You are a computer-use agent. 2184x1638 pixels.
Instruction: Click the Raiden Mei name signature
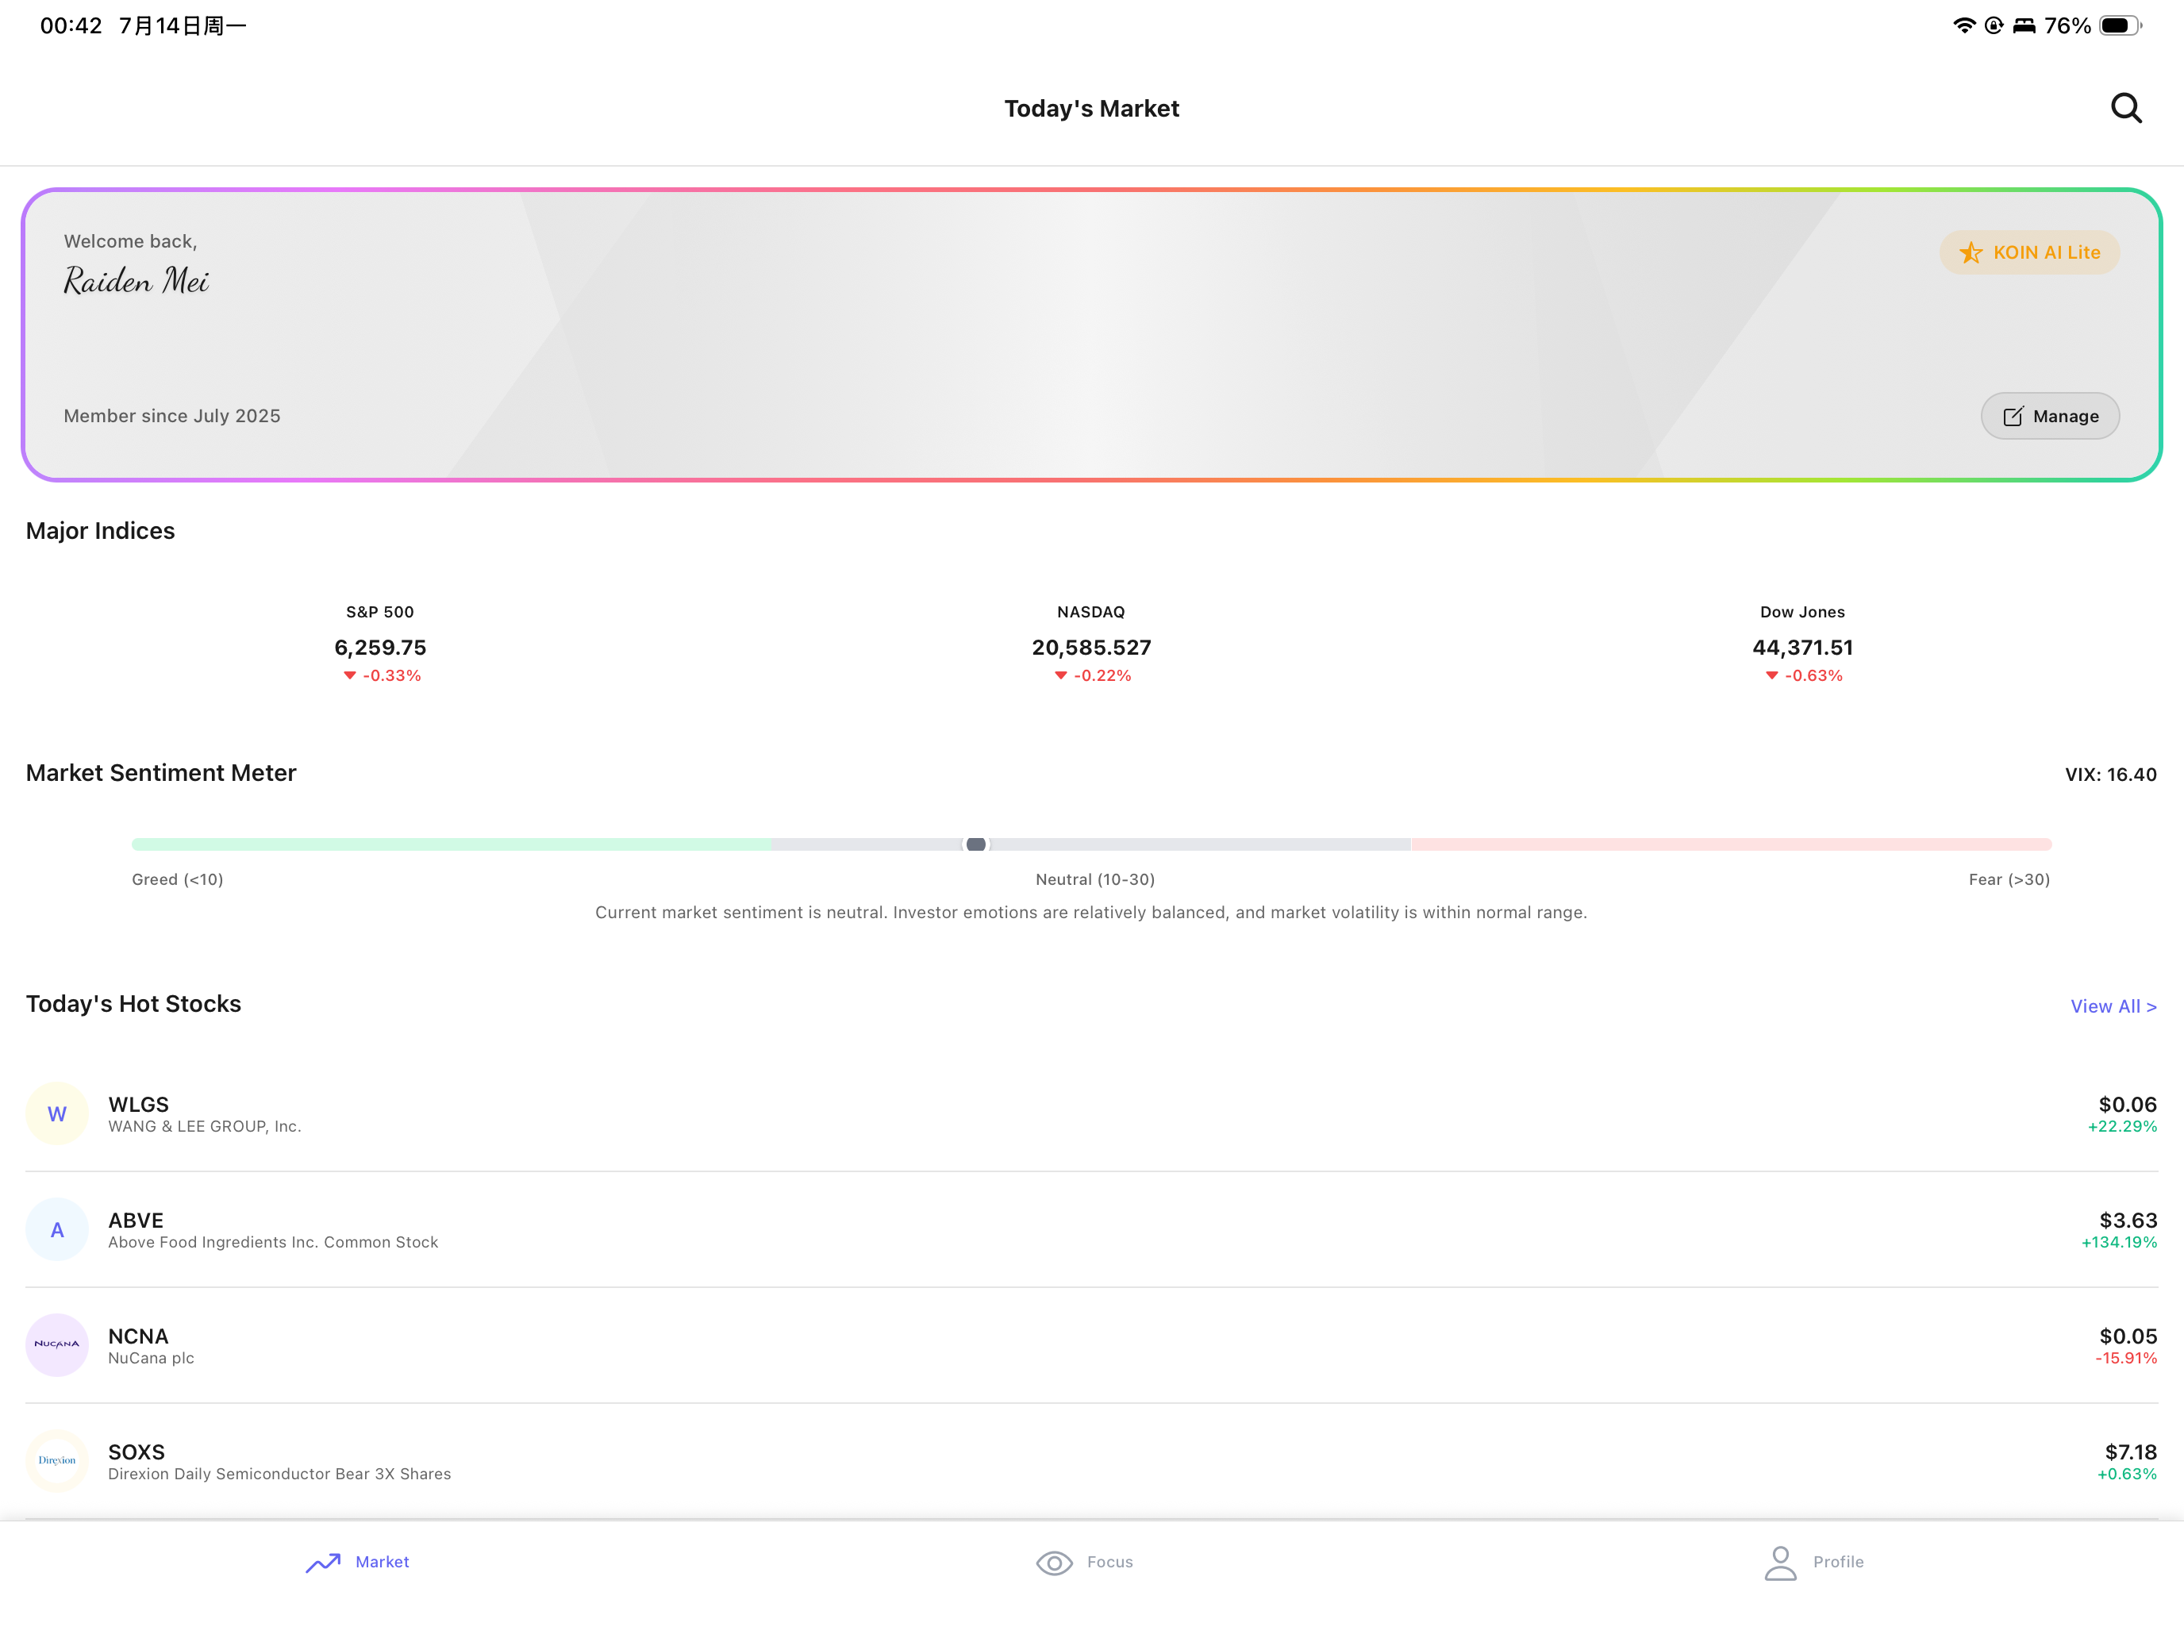[x=136, y=282]
